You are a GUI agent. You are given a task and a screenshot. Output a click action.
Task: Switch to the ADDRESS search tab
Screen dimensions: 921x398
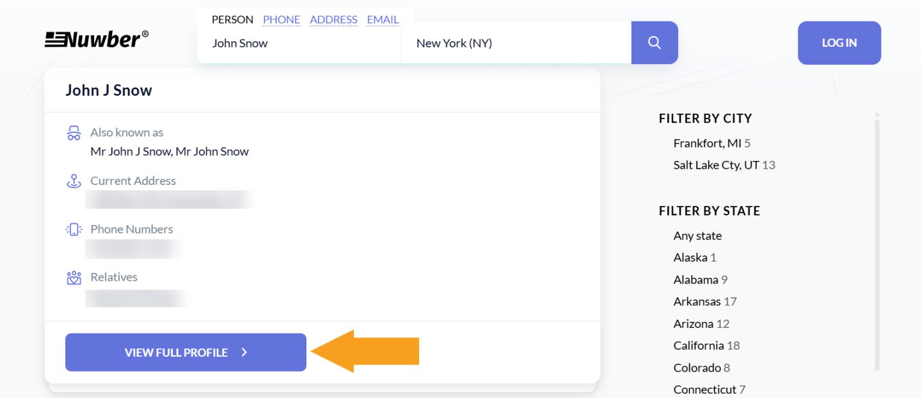pos(333,19)
